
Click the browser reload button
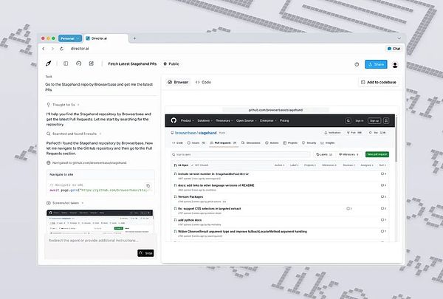(61, 49)
